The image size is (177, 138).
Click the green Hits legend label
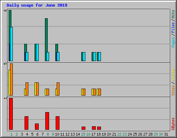tap(173, 14)
